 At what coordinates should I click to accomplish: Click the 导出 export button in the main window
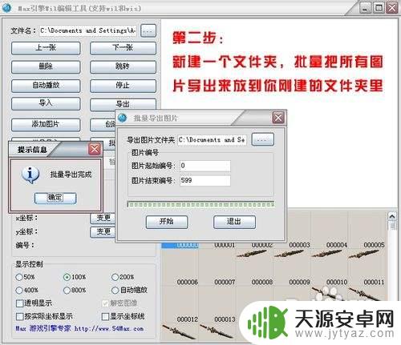coord(123,104)
